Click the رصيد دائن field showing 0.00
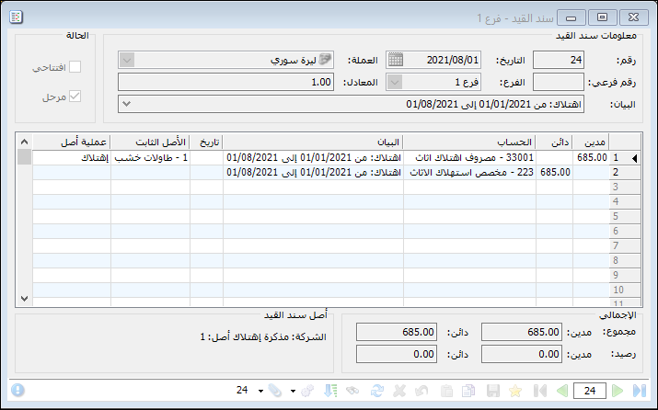658x410 pixels. 397,354
